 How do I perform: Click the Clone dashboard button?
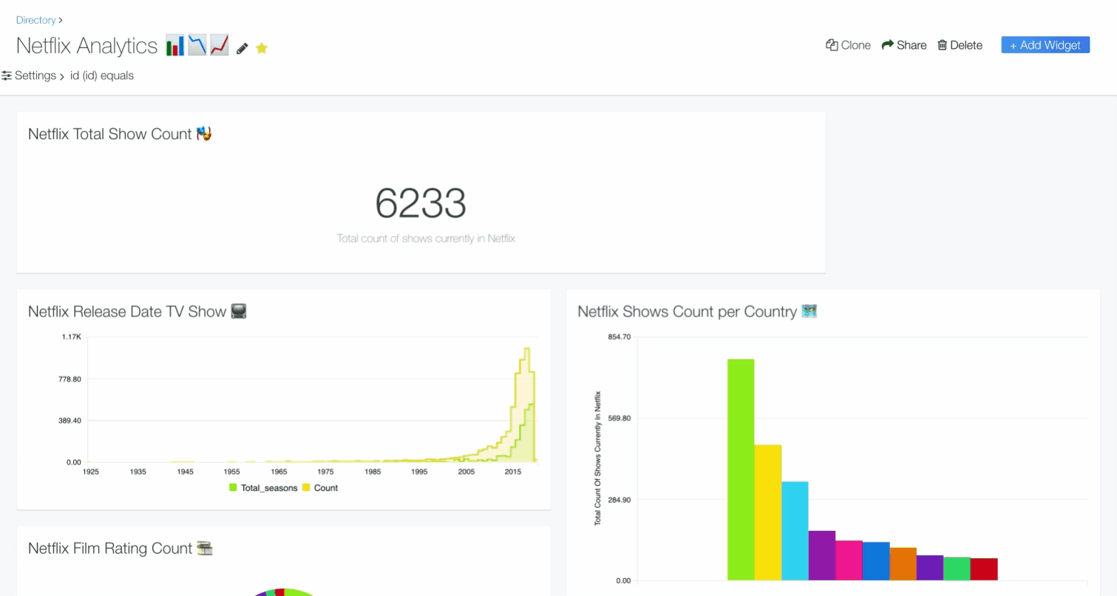848,45
